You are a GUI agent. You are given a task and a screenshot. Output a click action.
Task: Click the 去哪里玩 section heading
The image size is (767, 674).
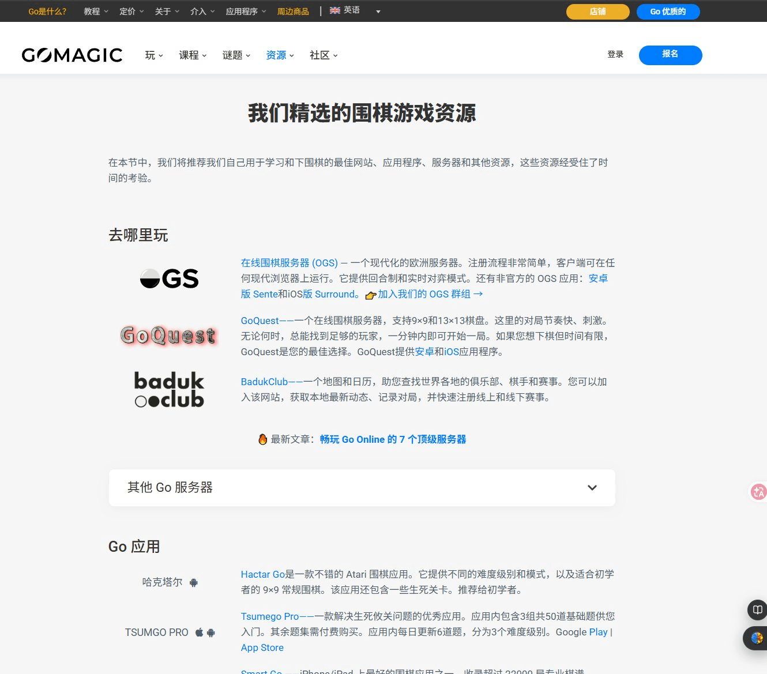138,235
